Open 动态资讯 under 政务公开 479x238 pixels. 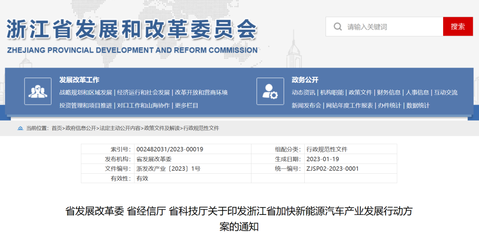tap(303, 93)
